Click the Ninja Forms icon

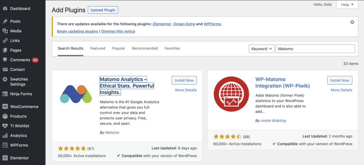pos(5,94)
